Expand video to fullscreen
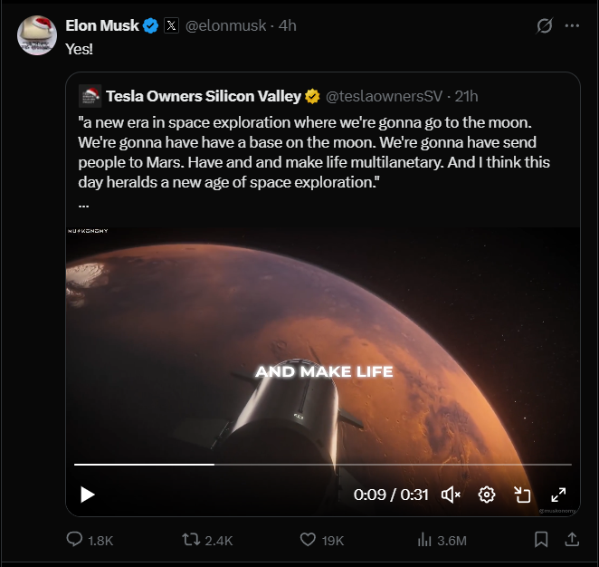 click(558, 495)
